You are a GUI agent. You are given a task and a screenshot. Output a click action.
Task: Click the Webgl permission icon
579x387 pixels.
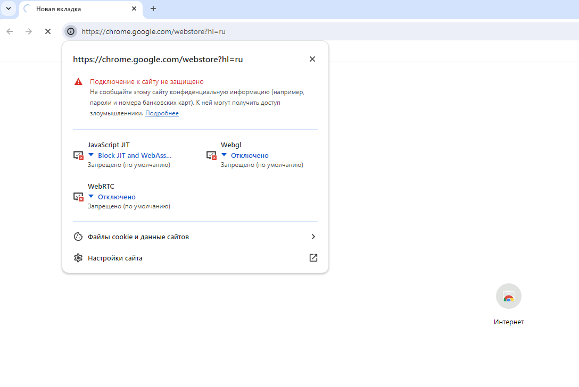coord(211,155)
